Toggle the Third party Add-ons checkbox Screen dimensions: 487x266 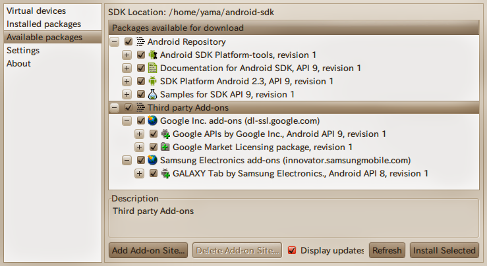128,107
